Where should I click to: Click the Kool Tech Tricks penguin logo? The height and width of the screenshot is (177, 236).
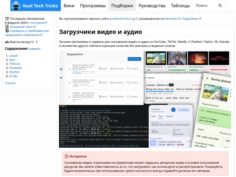(x=16, y=6)
